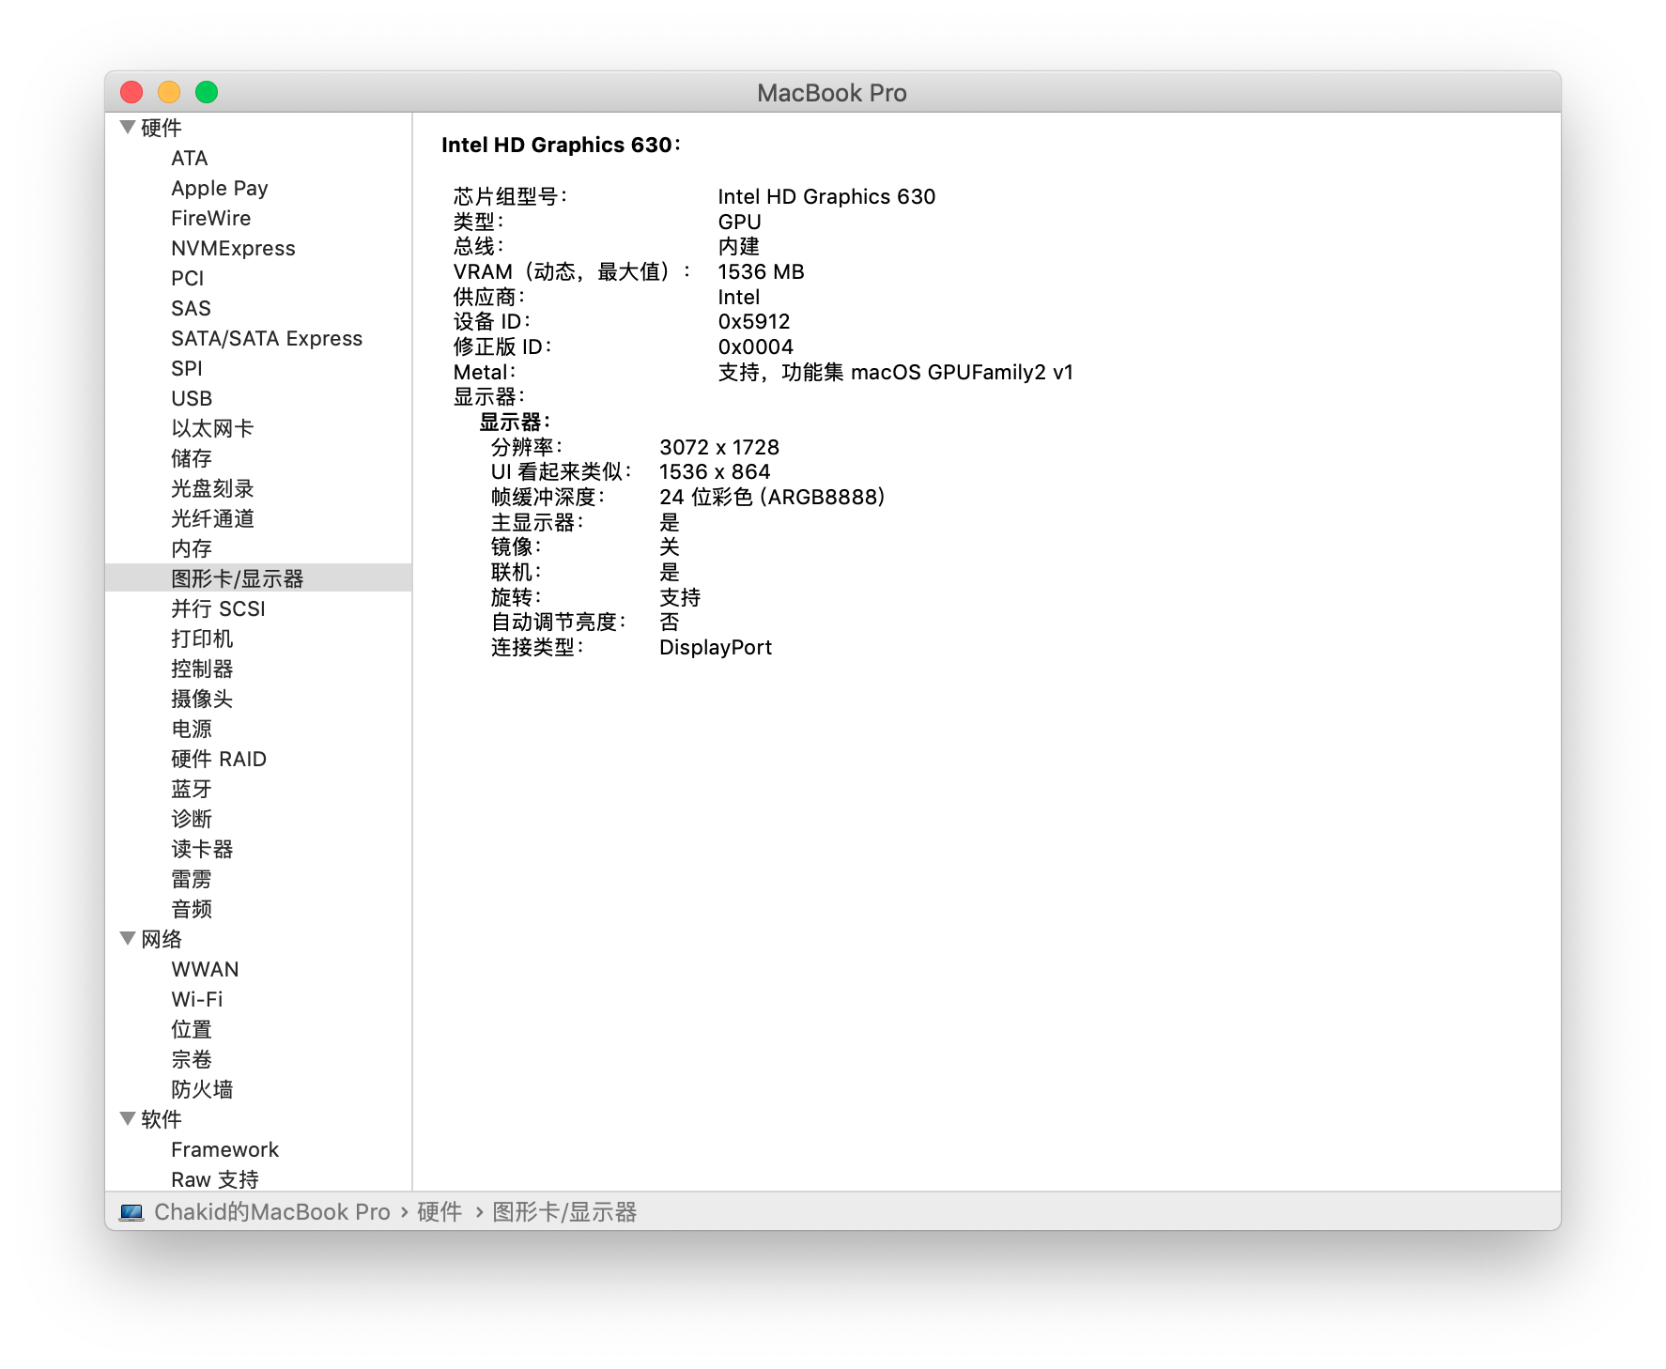Image resolution: width=1666 pixels, height=1369 pixels.
Task: Click the UI value 1536 x 864
Action: (715, 471)
